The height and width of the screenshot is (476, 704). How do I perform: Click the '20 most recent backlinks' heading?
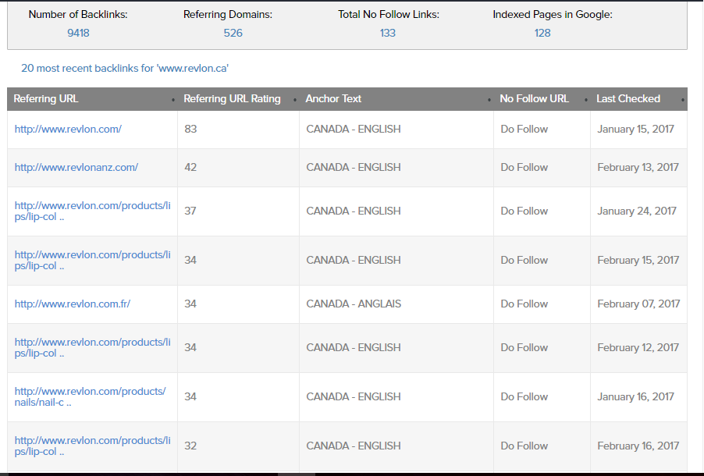pyautogui.click(x=125, y=69)
